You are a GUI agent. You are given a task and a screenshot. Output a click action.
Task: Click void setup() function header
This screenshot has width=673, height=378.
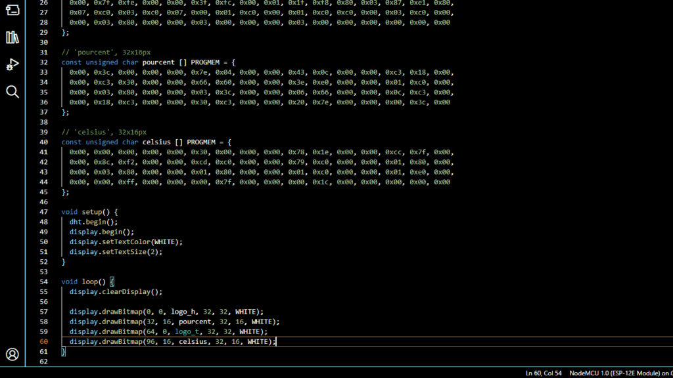89,212
